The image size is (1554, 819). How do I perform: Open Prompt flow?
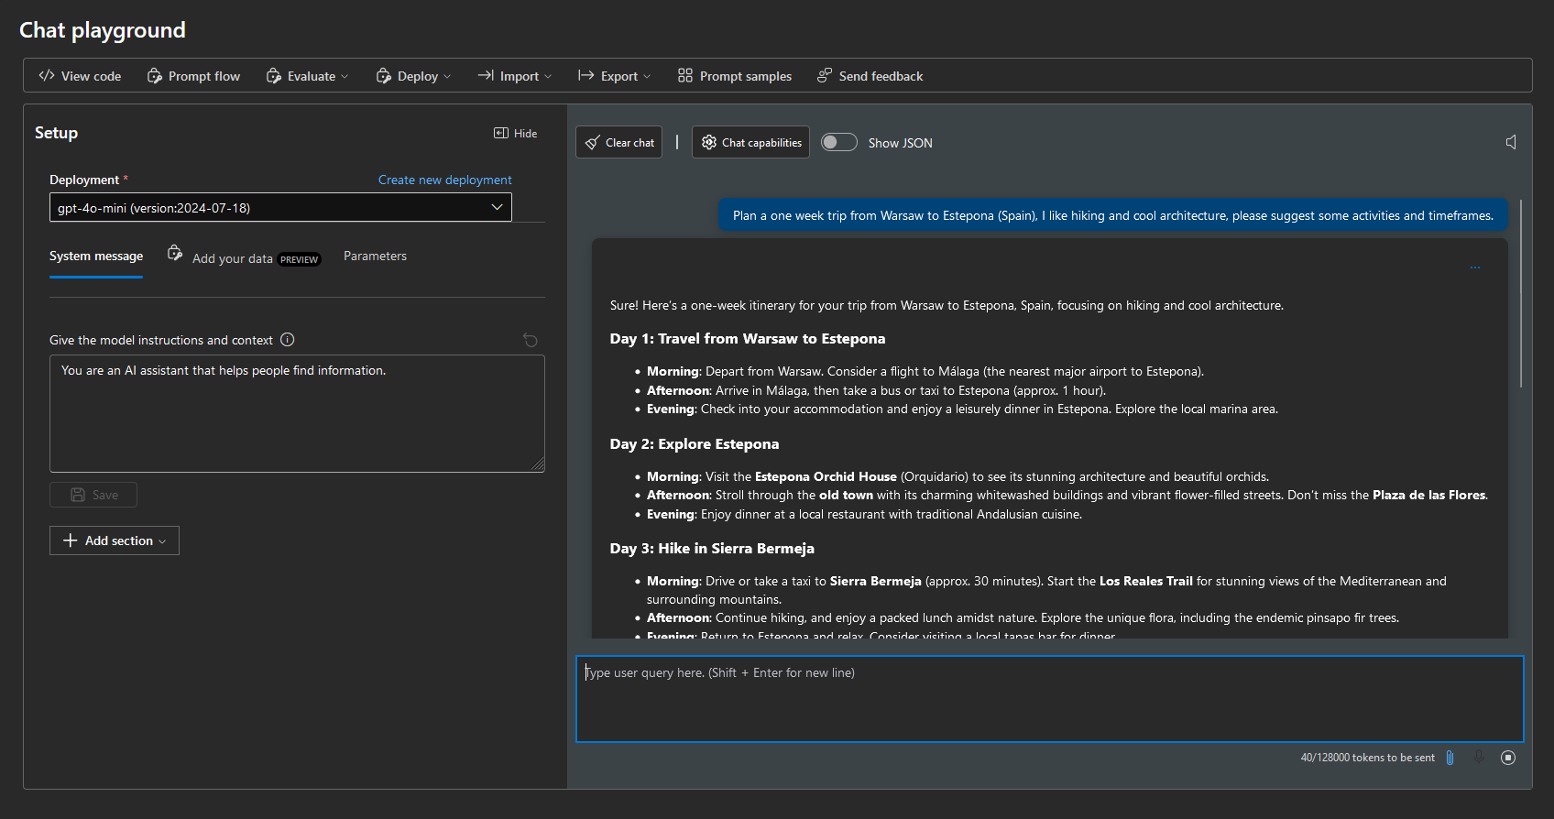click(193, 76)
